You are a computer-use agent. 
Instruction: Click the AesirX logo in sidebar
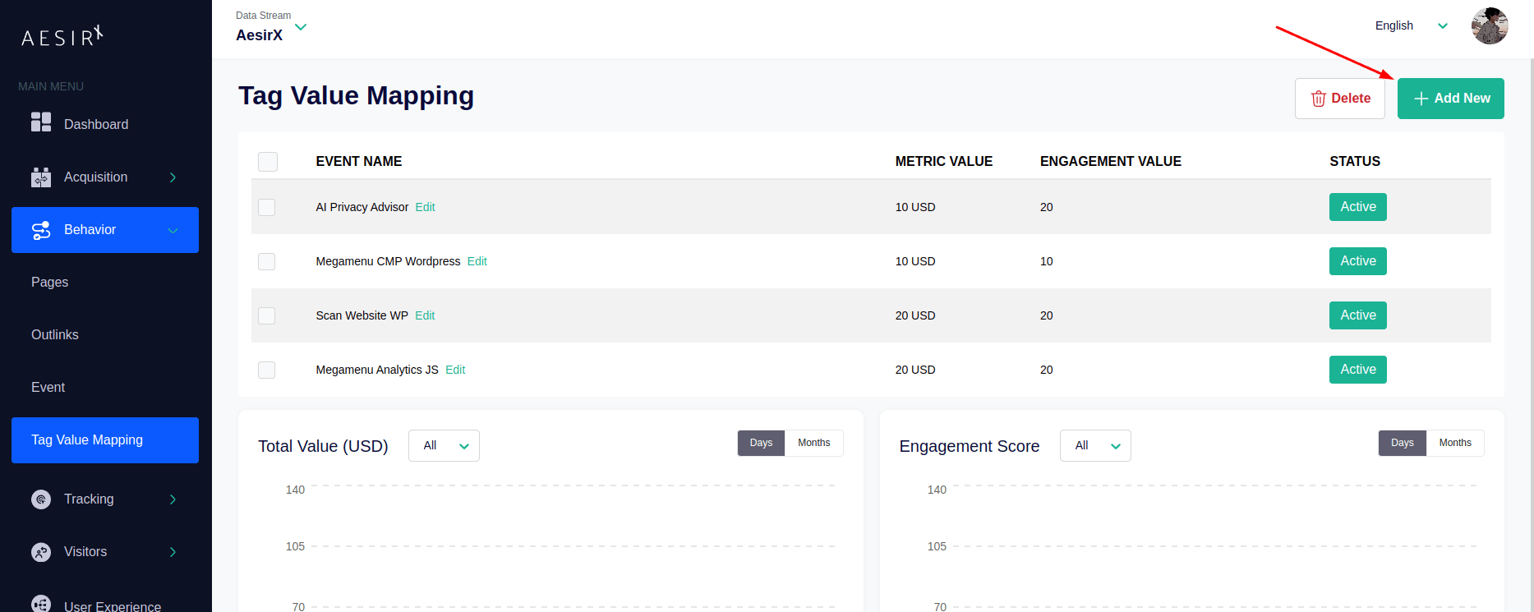pos(62,37)
